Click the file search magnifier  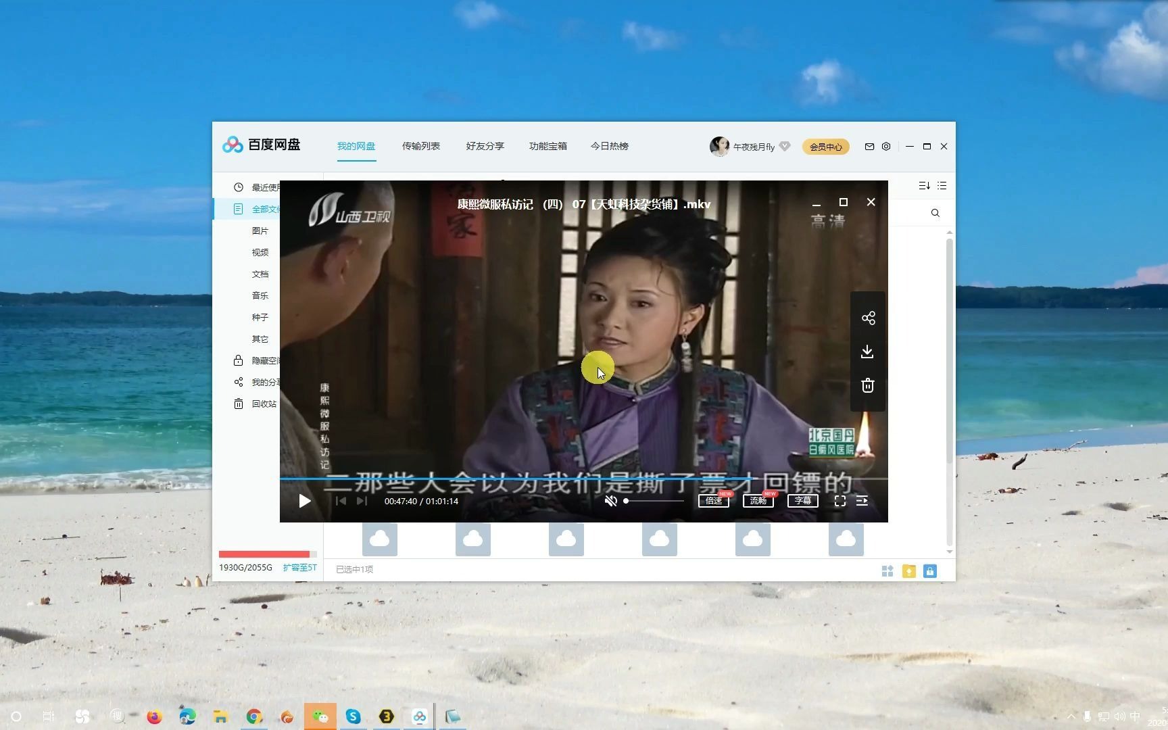(x=935, y=213)
